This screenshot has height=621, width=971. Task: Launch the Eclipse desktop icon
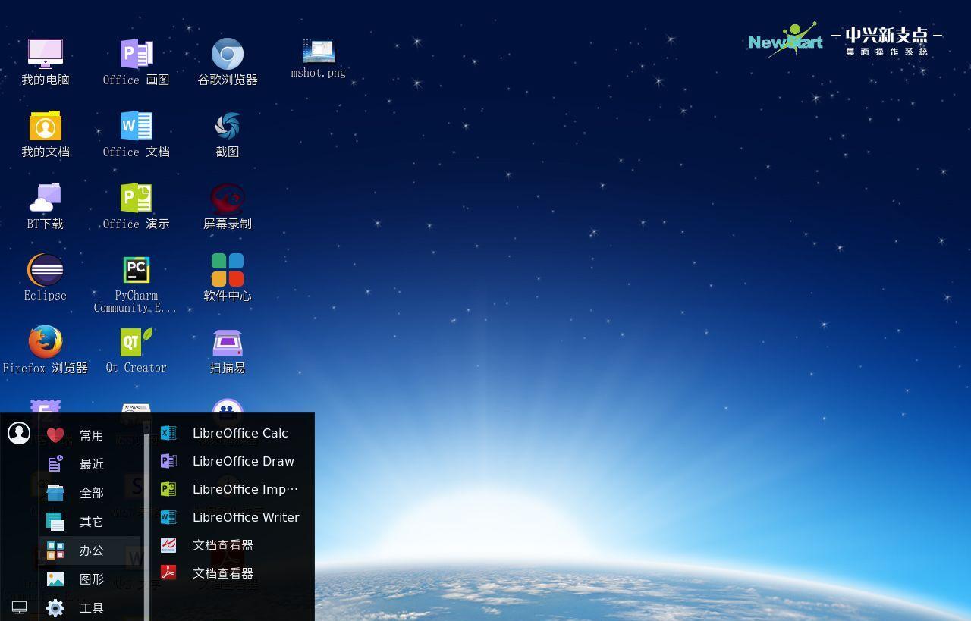(x=46, y=278)
